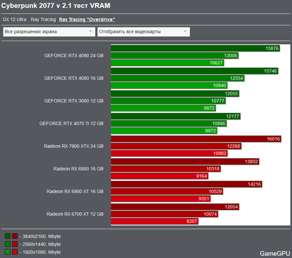Viewport: 292px width, 258px height.
Task: Click the Radeon RX 6800 16 GB label
Action: pos(78,169)
